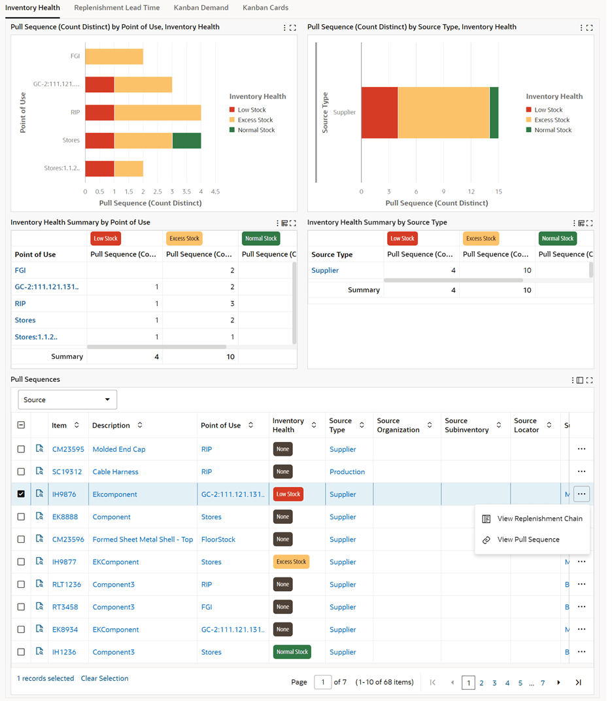Open row actions for IH1236 row

pyautogui.click(x=582, y=652)
